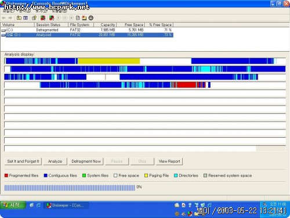Click the Analyze button
Viewport: 290px width, 218px height.
(x=55, y=161)
